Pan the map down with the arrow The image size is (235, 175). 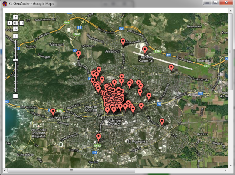16,29
